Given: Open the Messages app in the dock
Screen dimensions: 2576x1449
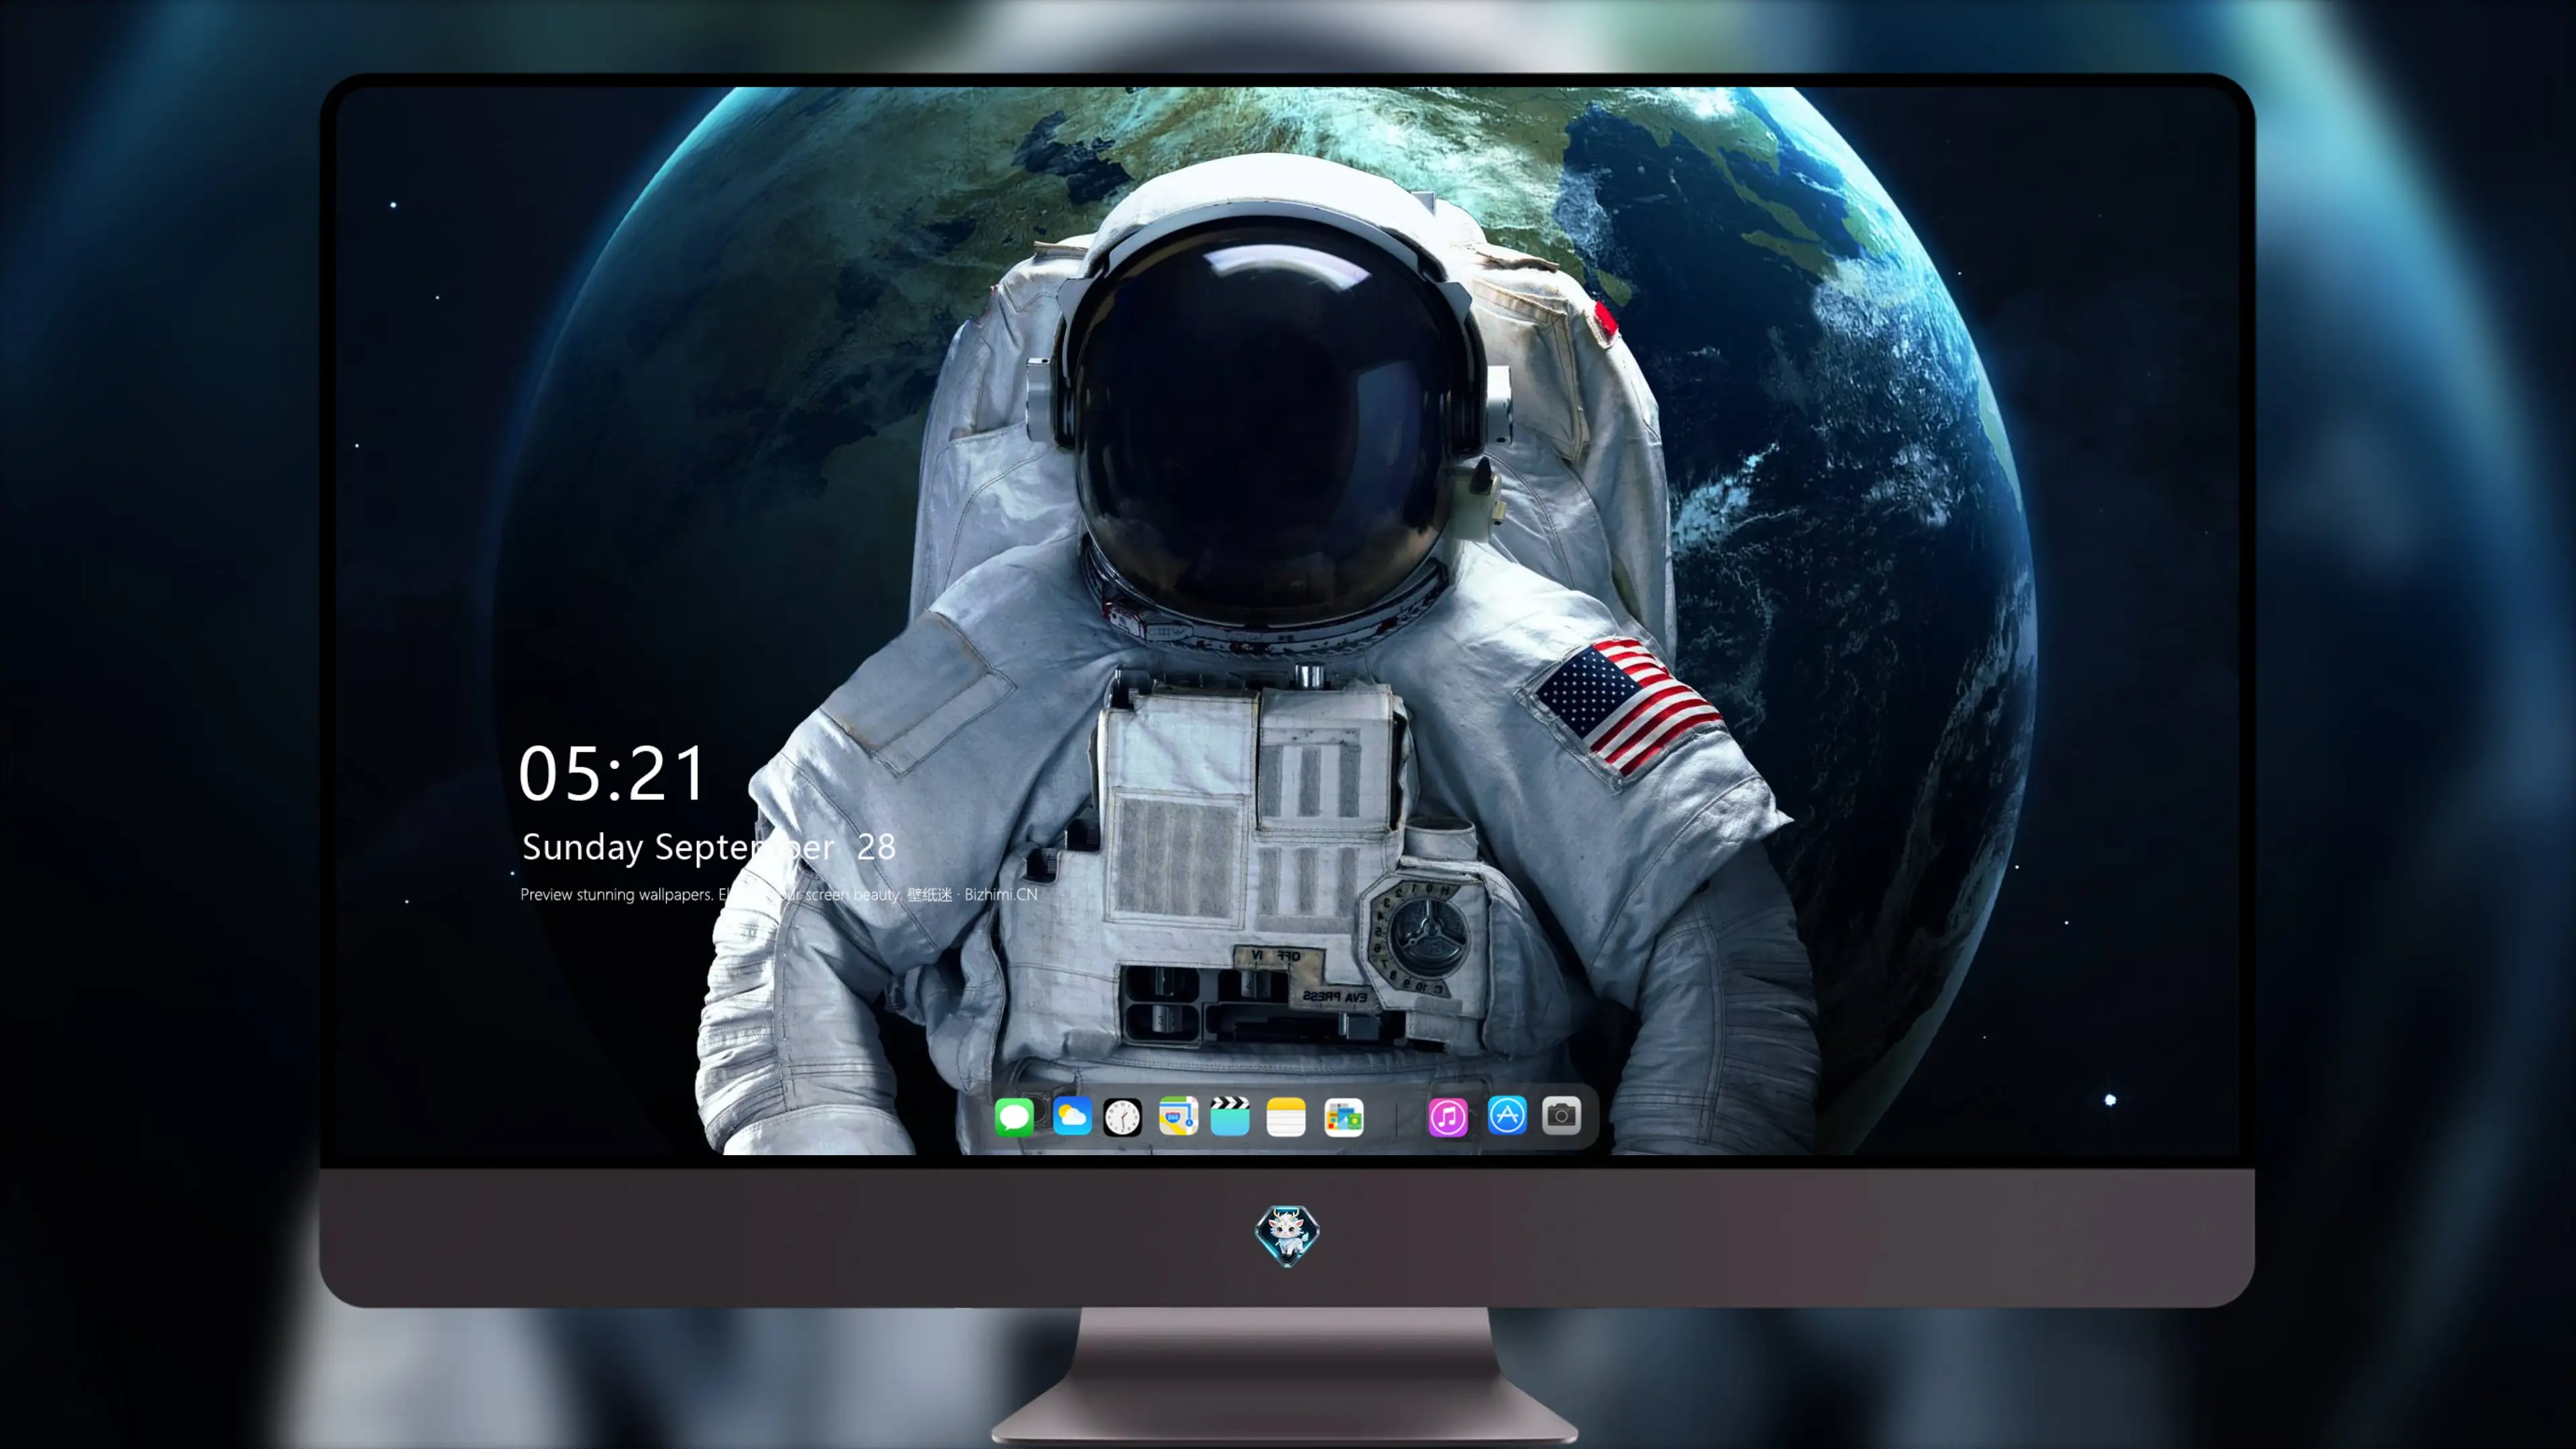Looking at the screenshot, I should 1014,1116.
